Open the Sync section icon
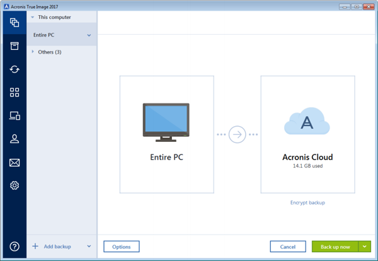This screenshot has width=378, height=261. pyautogui.click(x=13, y=69)
